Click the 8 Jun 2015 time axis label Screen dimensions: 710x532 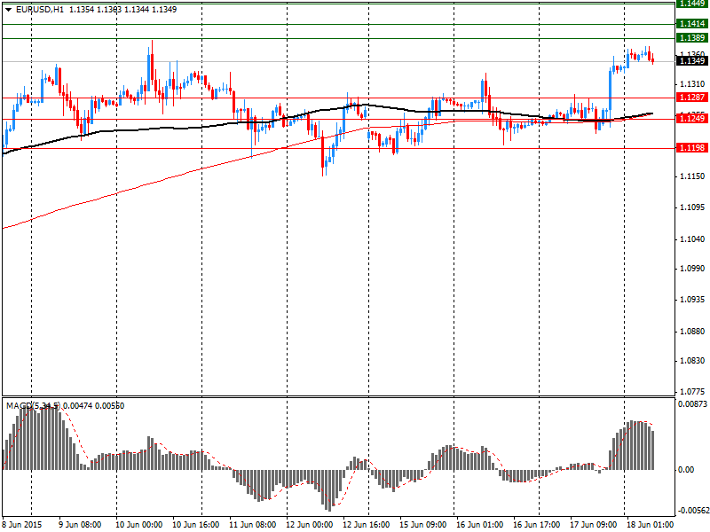pyautogui.click(x=21, y=525)
